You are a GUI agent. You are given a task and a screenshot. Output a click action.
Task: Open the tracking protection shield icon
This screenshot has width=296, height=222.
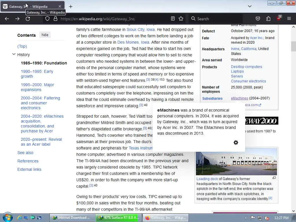tap(47, 19)
